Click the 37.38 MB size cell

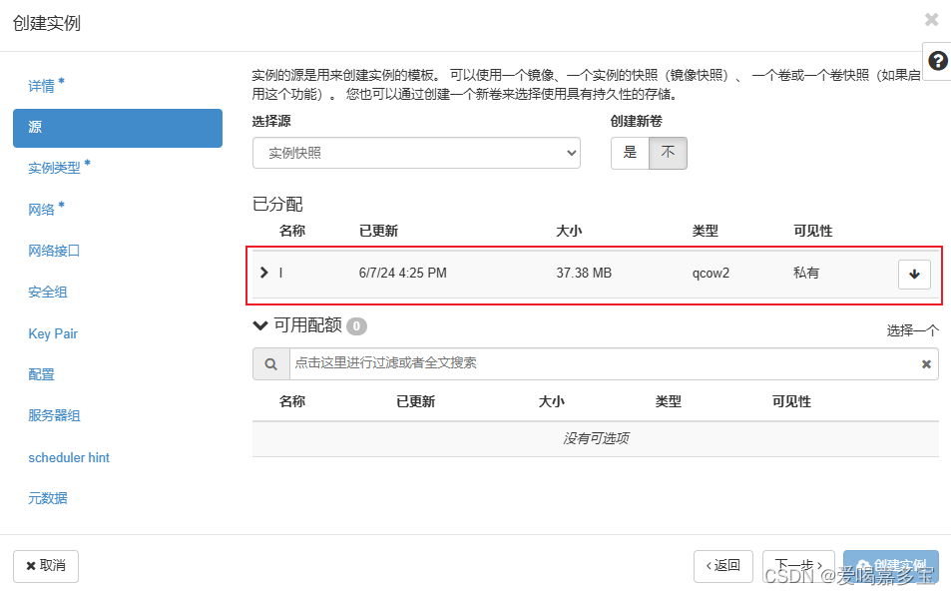[x=584, y=273]
